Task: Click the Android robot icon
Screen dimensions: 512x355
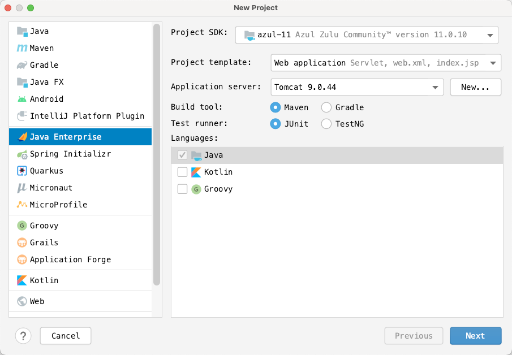Action: [22, 99]
